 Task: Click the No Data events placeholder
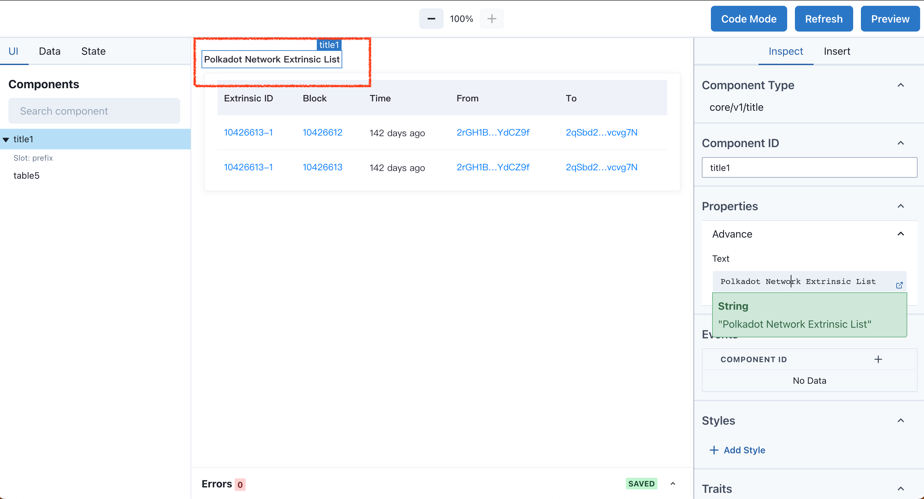pyautogui.click(x=809, y=381)
